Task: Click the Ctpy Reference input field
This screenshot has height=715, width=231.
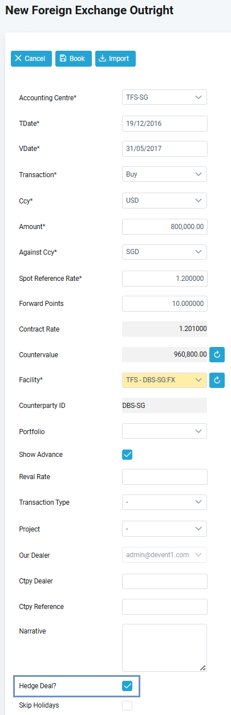Action: click(x=165, y=607)
